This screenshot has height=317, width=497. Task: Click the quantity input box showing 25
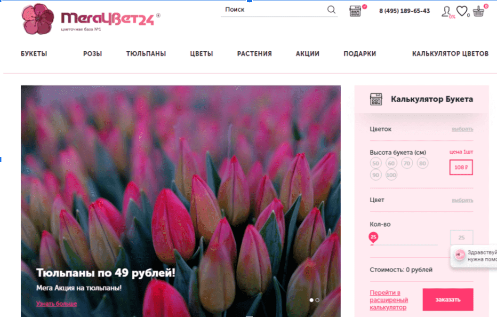coord(462,238)
